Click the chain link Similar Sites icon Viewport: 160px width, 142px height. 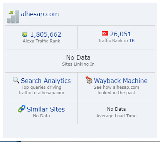[22, 109]
